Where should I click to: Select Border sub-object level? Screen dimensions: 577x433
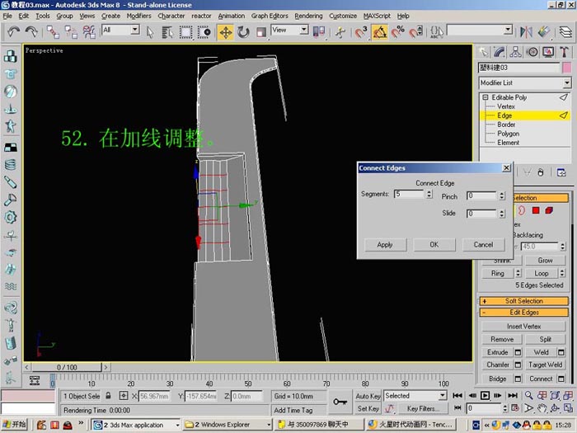[506, 125]
